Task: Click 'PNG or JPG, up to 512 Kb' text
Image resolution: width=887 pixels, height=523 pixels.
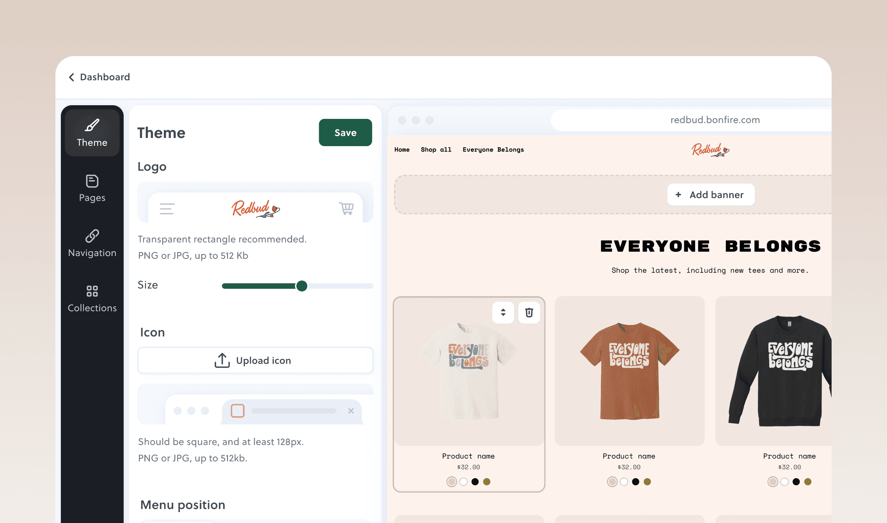Action: click(x=193, y=255)
